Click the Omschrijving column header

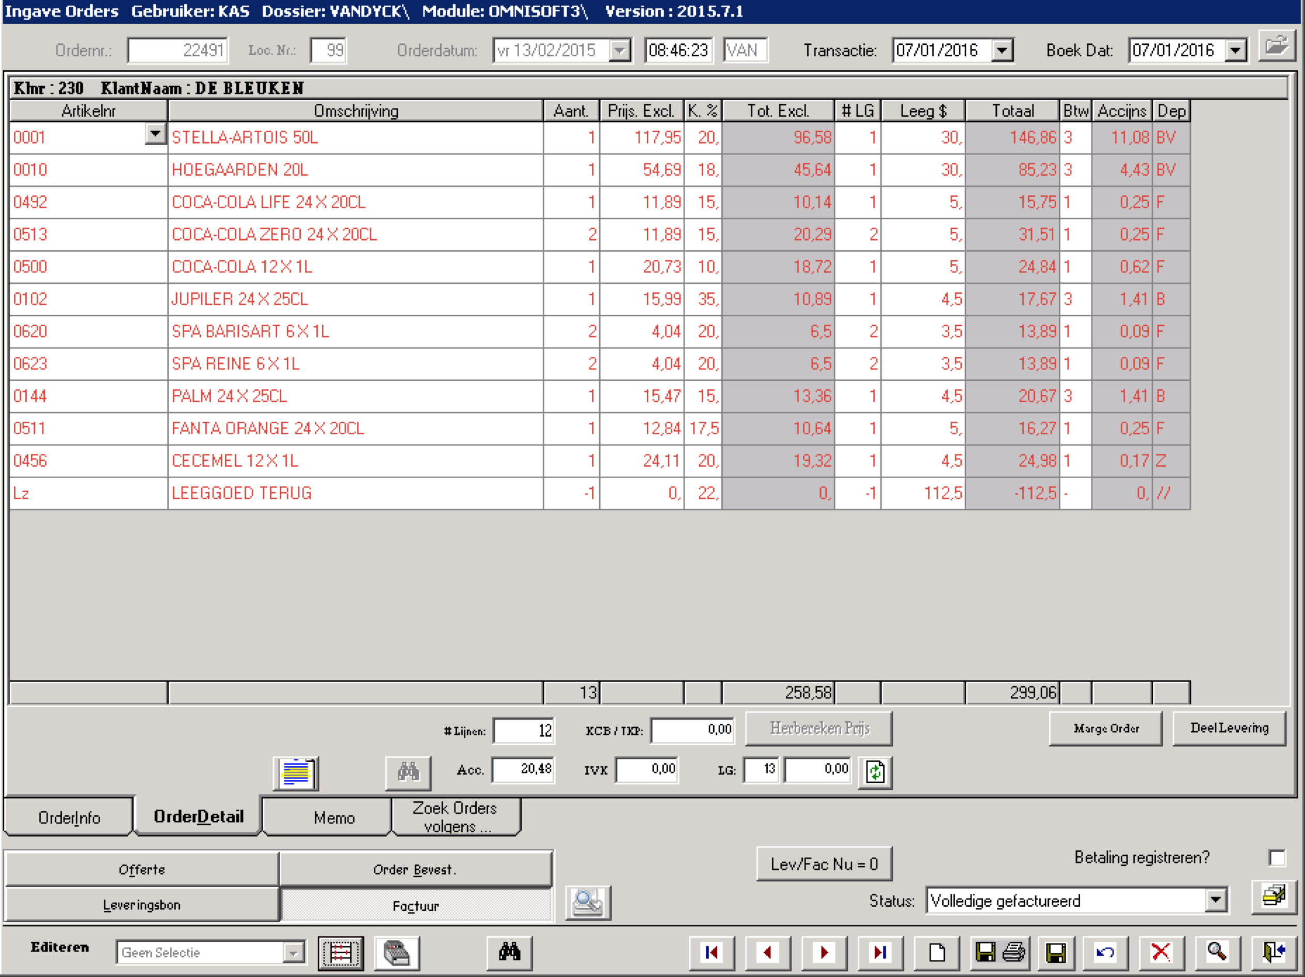click(356, 111)
